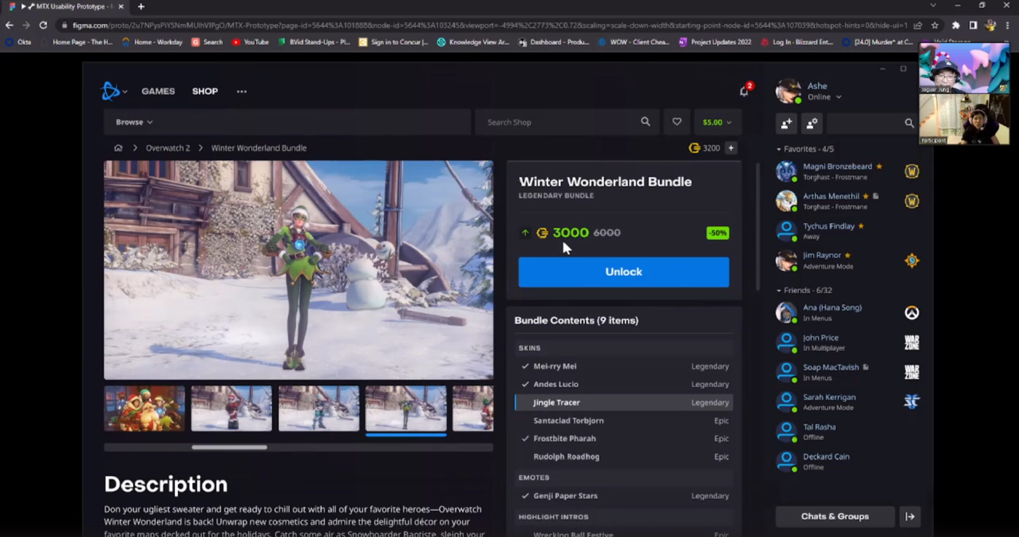This screenshot has height=537, width=1019.
Task: Click the blue Unlock button
Action: pyautogui.click(x=624, y=272)
